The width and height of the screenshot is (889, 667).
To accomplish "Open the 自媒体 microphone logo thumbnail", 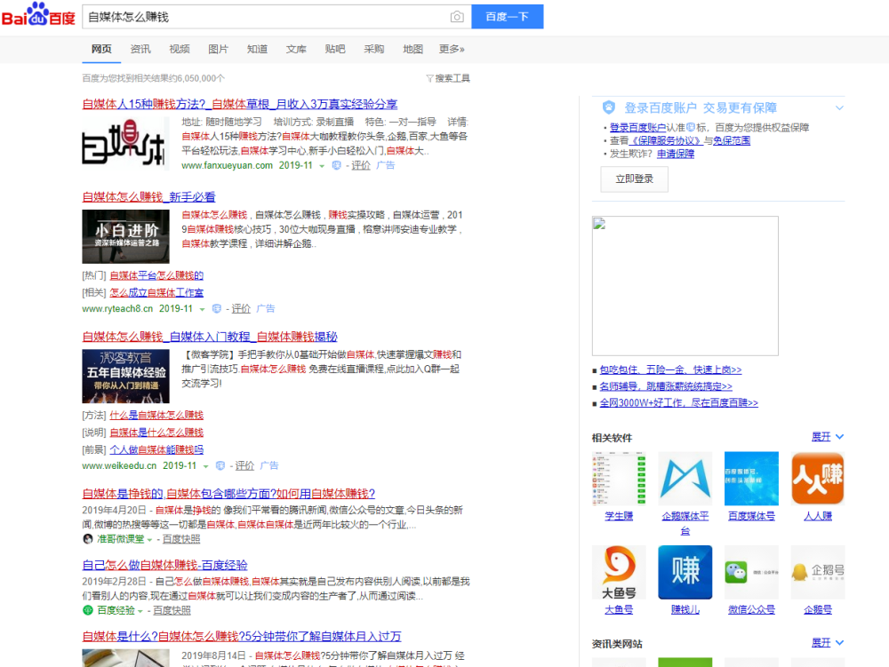I will point(125,143).
